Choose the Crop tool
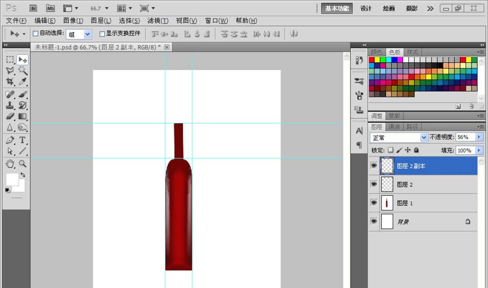The width and height of the screenshot is (488, 288). pos(10,82)
